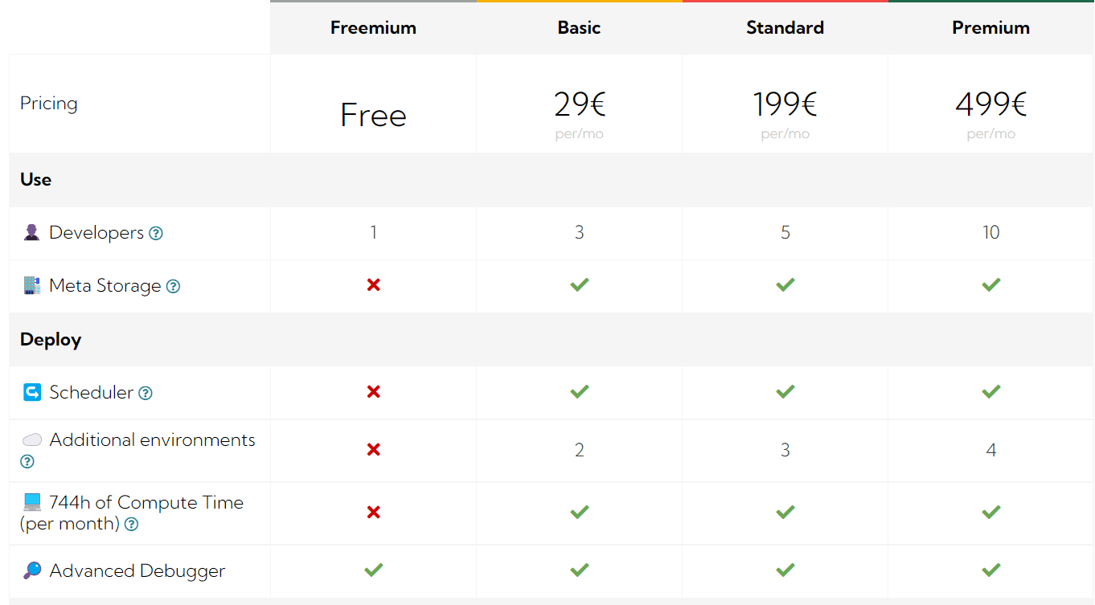Click the Compute Time computer icon
This screenshot has width=1095, height=605.
pos(31,501)
